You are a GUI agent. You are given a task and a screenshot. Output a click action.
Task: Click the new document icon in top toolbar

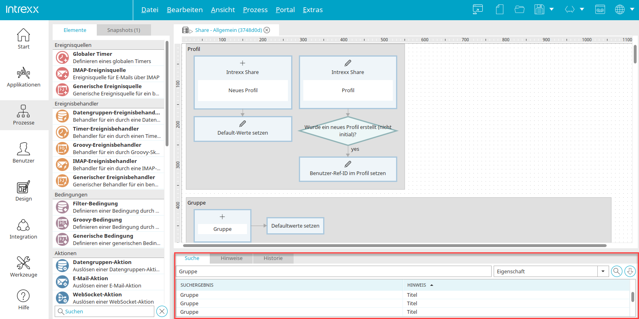[x=500, y=9]
